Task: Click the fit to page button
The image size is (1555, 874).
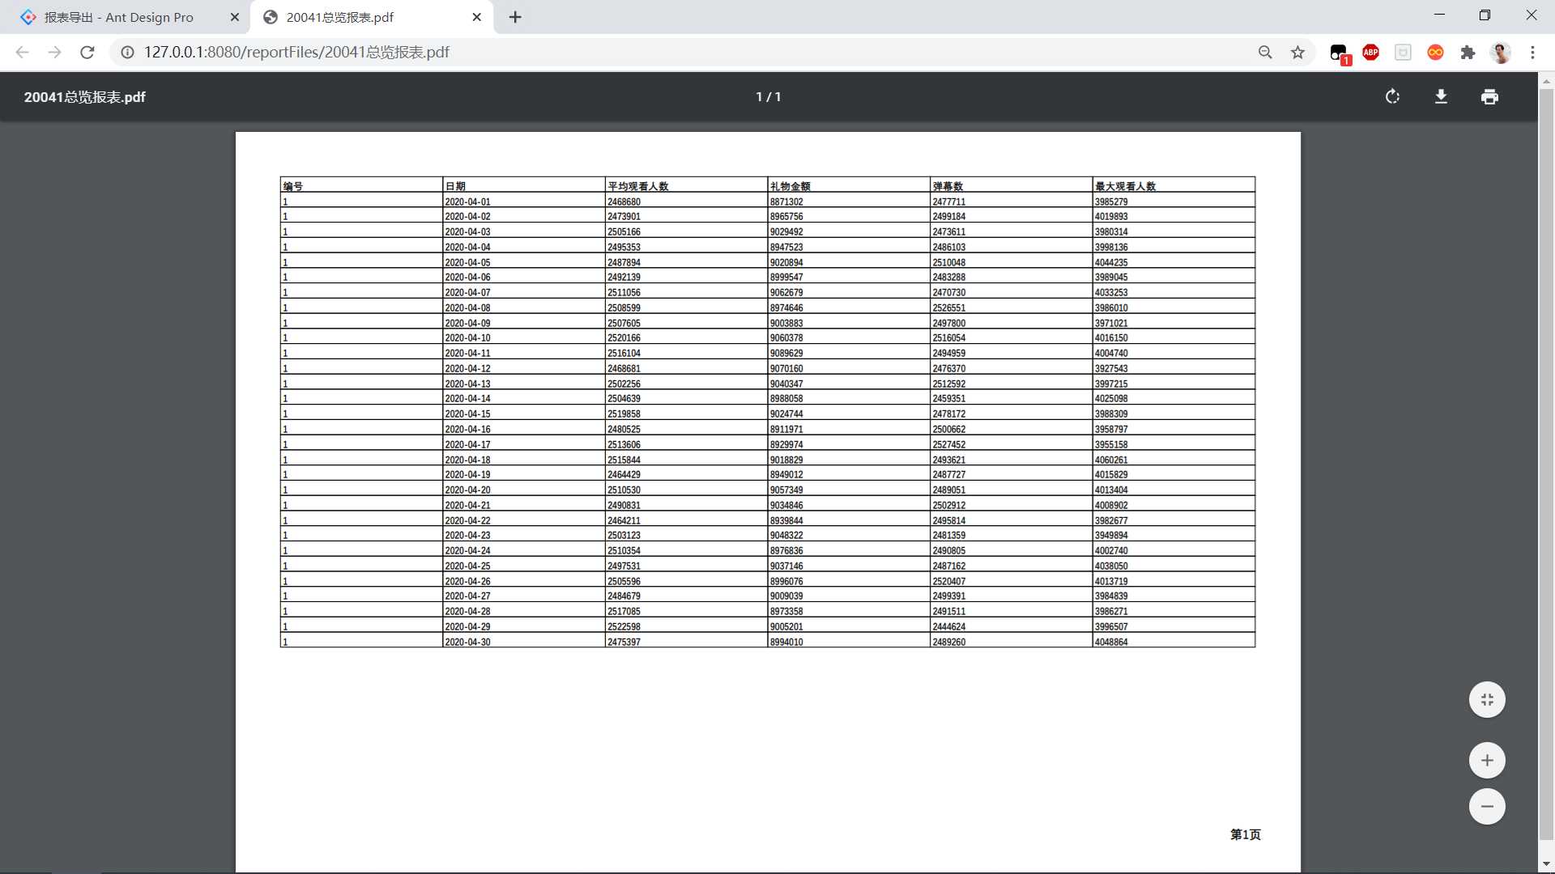Action: click(x=1487, y=700)
